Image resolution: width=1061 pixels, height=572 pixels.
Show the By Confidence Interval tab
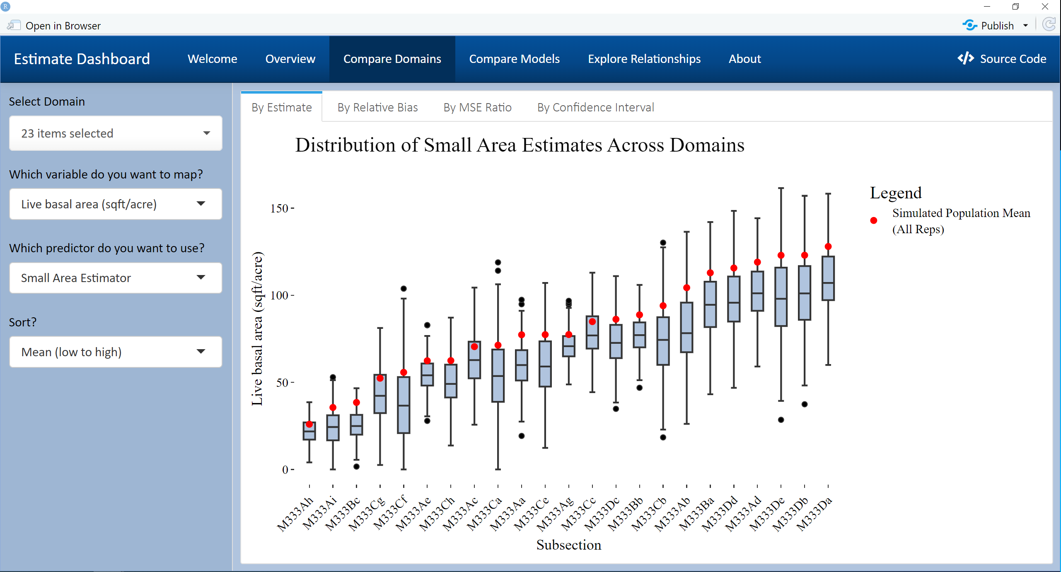pyautogui.click(x=595, y=107)
